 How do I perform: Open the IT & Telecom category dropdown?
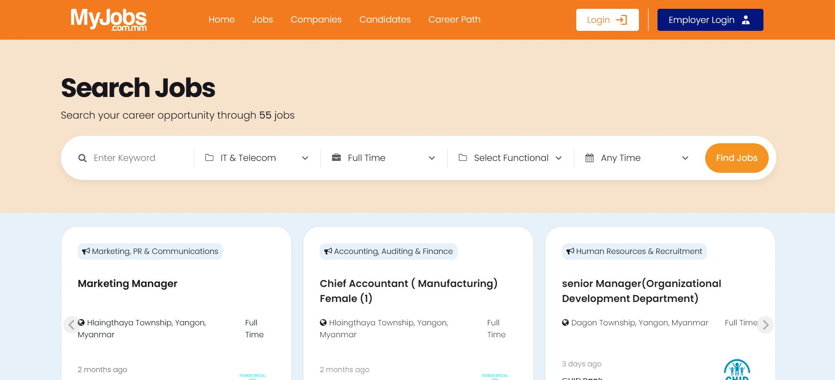pos(257,158)
